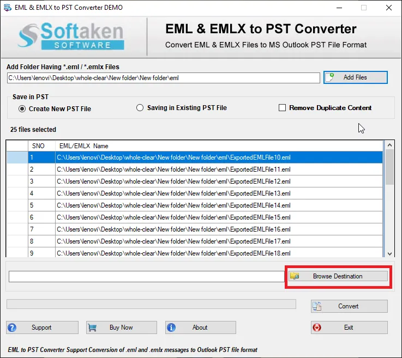Click the row selector of row 1

17,157
